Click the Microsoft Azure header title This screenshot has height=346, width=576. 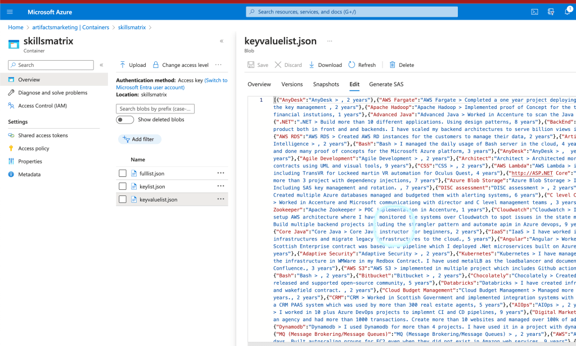coord(49,12)
